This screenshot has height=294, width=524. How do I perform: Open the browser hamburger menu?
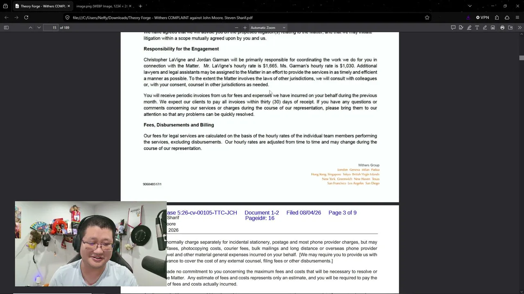click(517, 18)
